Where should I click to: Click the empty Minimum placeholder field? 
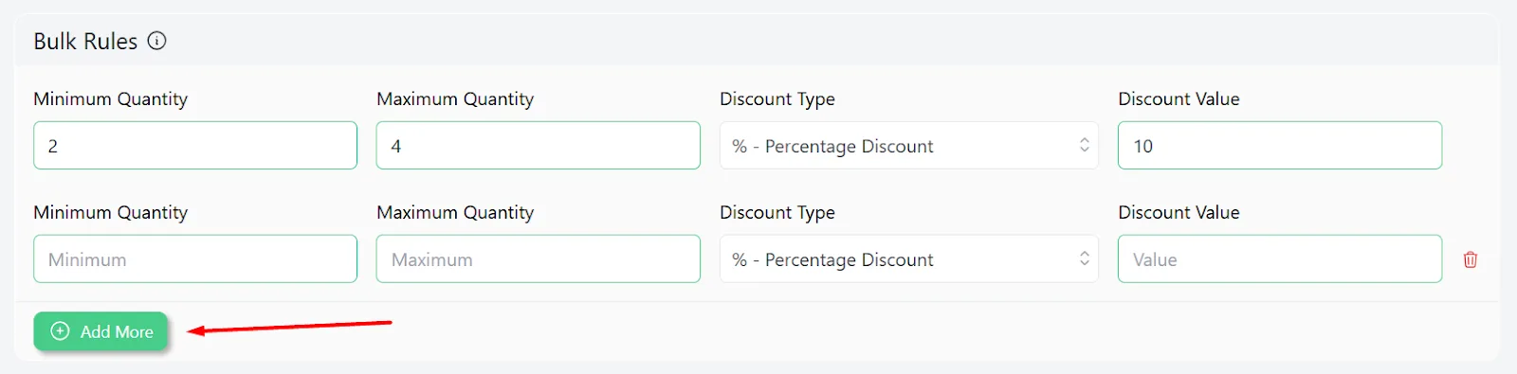[x=195, y=259]
